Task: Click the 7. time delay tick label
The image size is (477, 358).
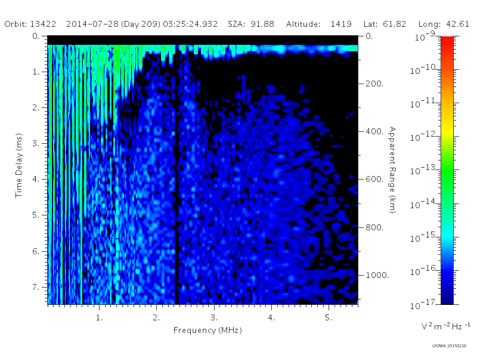Action: coord(36,287)
